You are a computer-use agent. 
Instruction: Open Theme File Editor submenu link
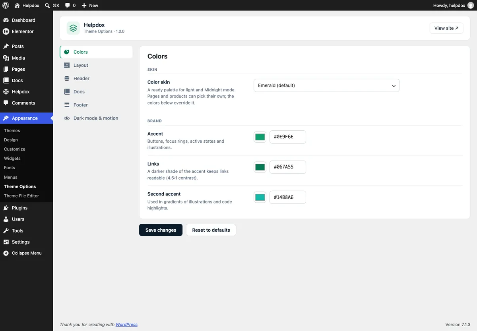point(21,196)
